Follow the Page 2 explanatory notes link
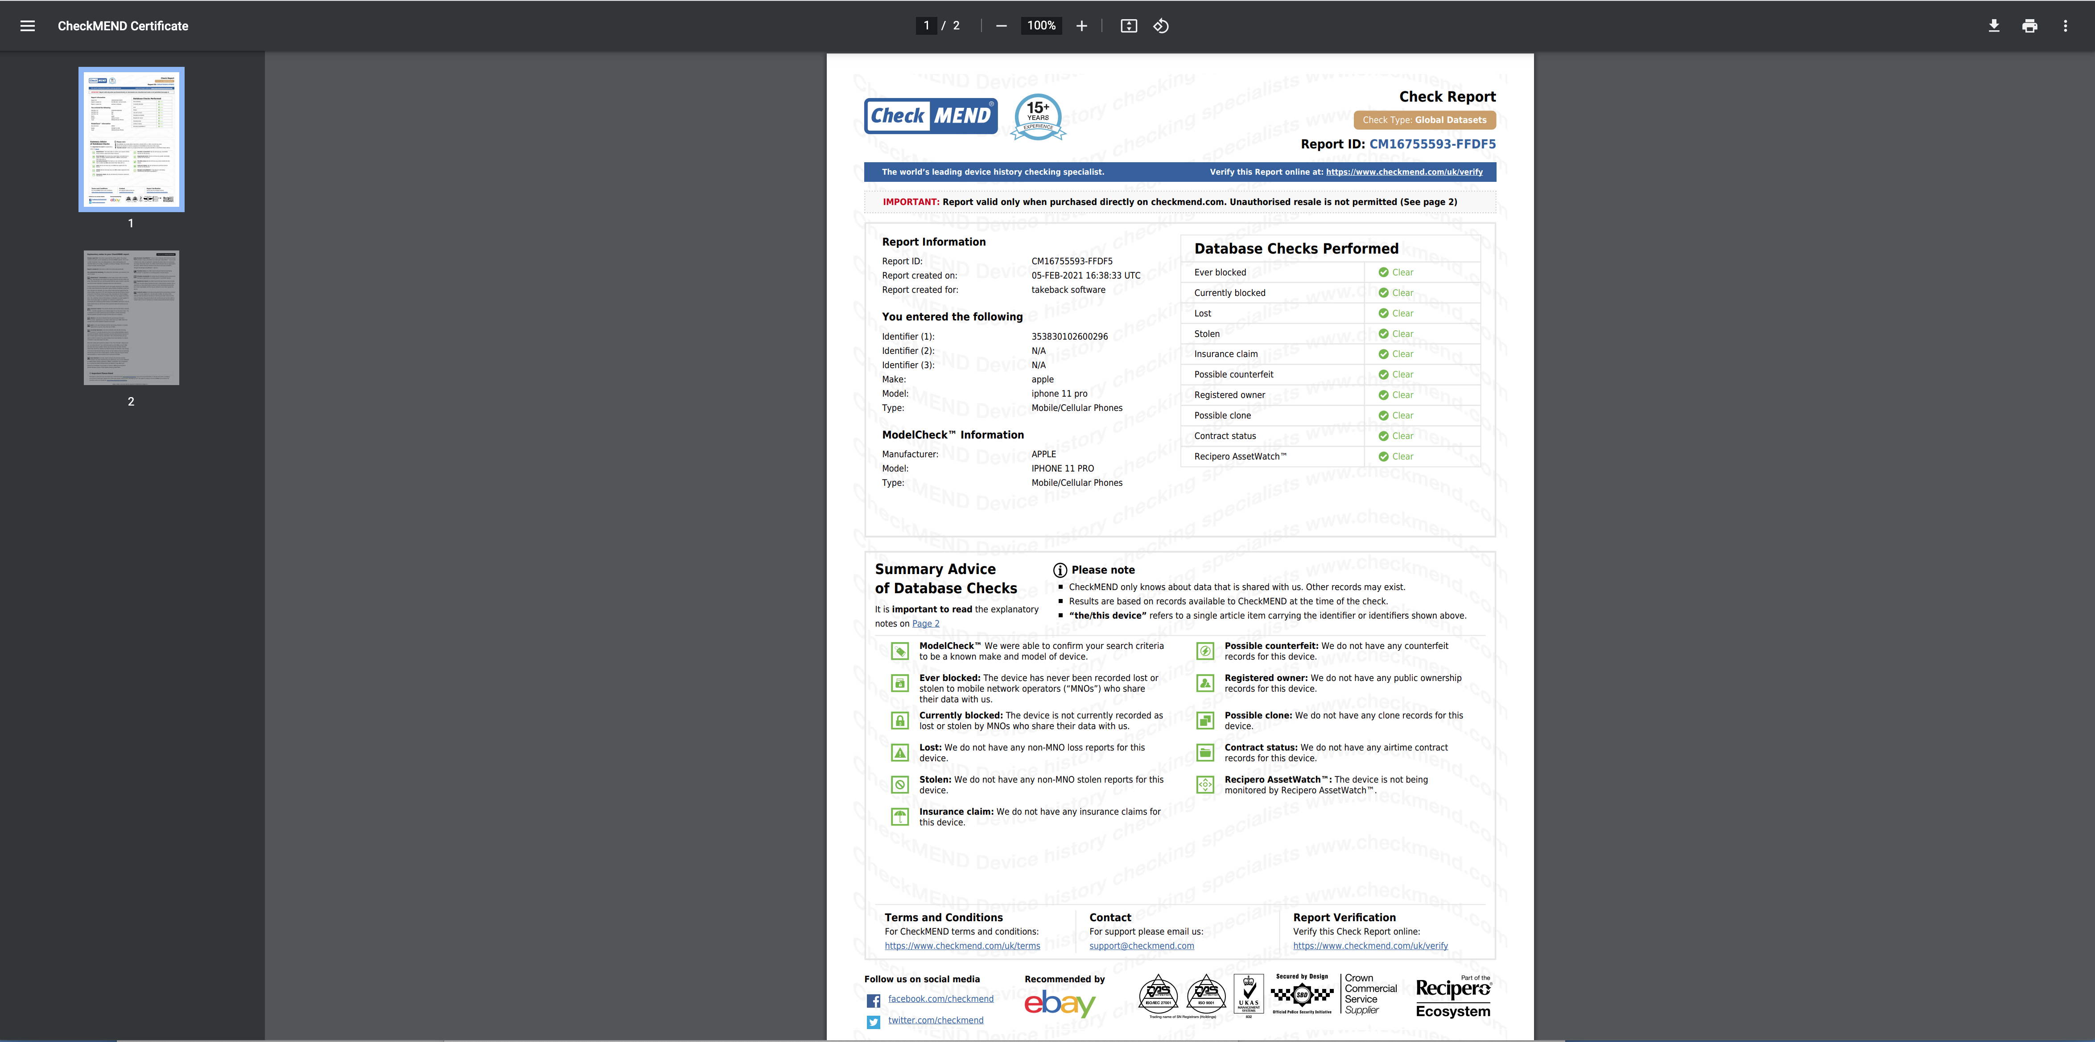2095x1042 pixels. [925, 624]
